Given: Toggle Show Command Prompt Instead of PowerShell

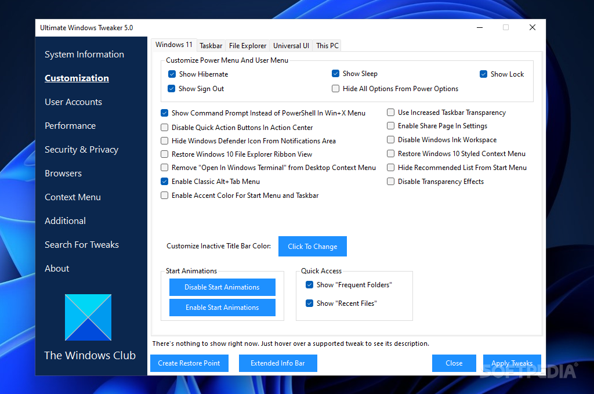Looking at the screenshot, I should [x=164, y=113].
